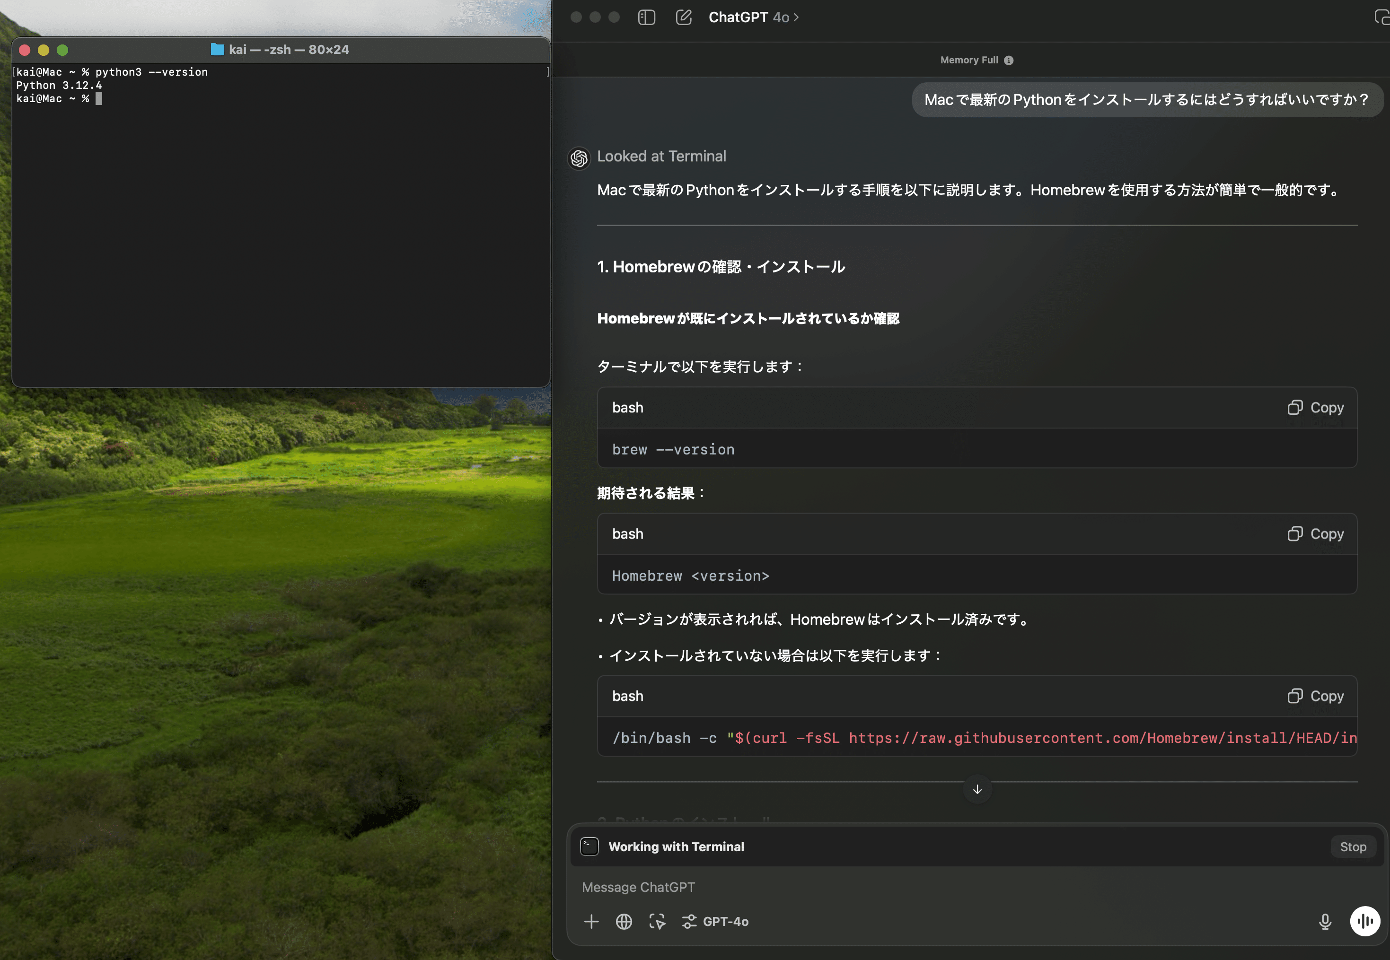1390x960 pixels.
Task: Click the microphone dictation icon
Action: click(x=1325, y=922)
